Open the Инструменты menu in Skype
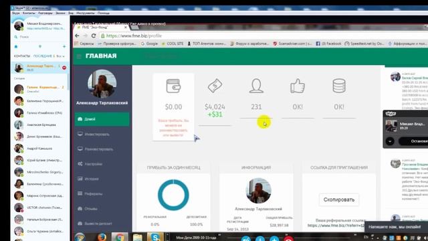 click(x=86, y=13)
